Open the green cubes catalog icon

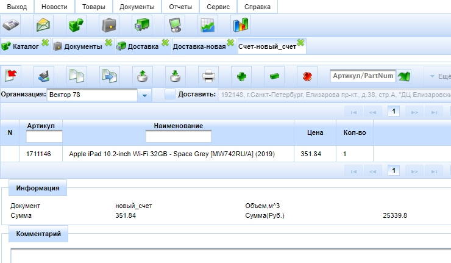[76, 25]
